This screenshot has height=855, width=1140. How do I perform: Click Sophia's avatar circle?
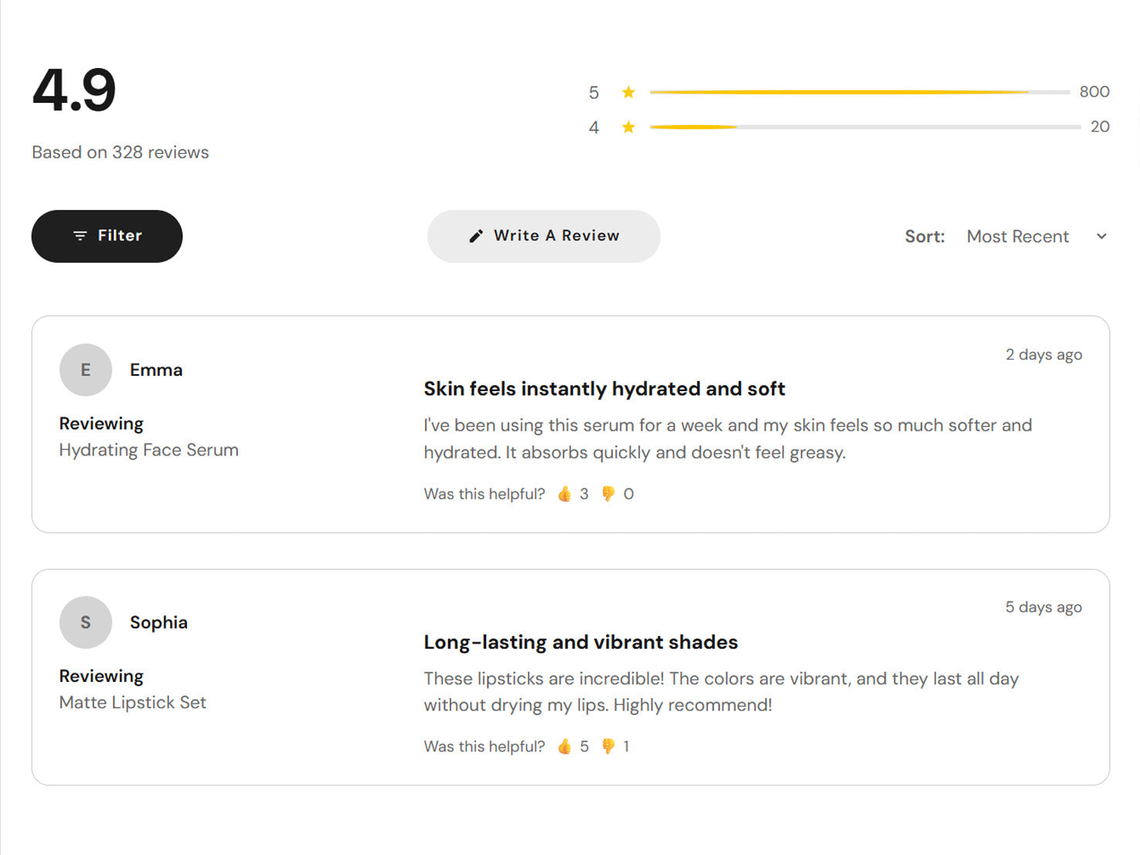pyautogui.click(x=86, y=622)
